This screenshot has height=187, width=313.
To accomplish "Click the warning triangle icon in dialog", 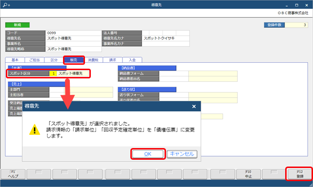I will pos(35,130).
